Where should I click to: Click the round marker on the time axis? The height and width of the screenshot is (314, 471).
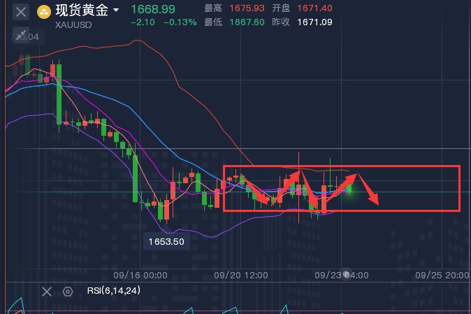(x=345, y=276)
